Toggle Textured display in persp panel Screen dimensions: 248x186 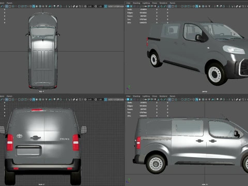(206, 6)
